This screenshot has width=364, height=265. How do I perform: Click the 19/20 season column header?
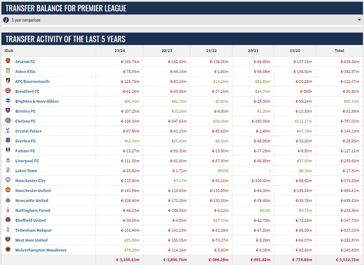(x=295, y=51)
